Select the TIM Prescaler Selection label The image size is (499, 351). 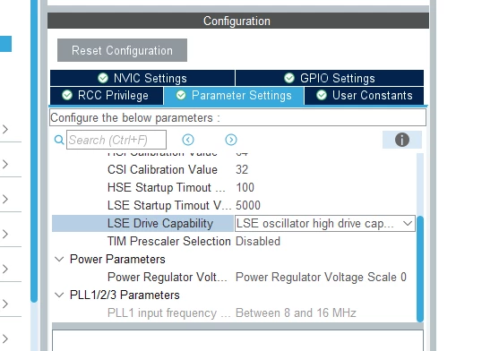[x=169, y=242]
